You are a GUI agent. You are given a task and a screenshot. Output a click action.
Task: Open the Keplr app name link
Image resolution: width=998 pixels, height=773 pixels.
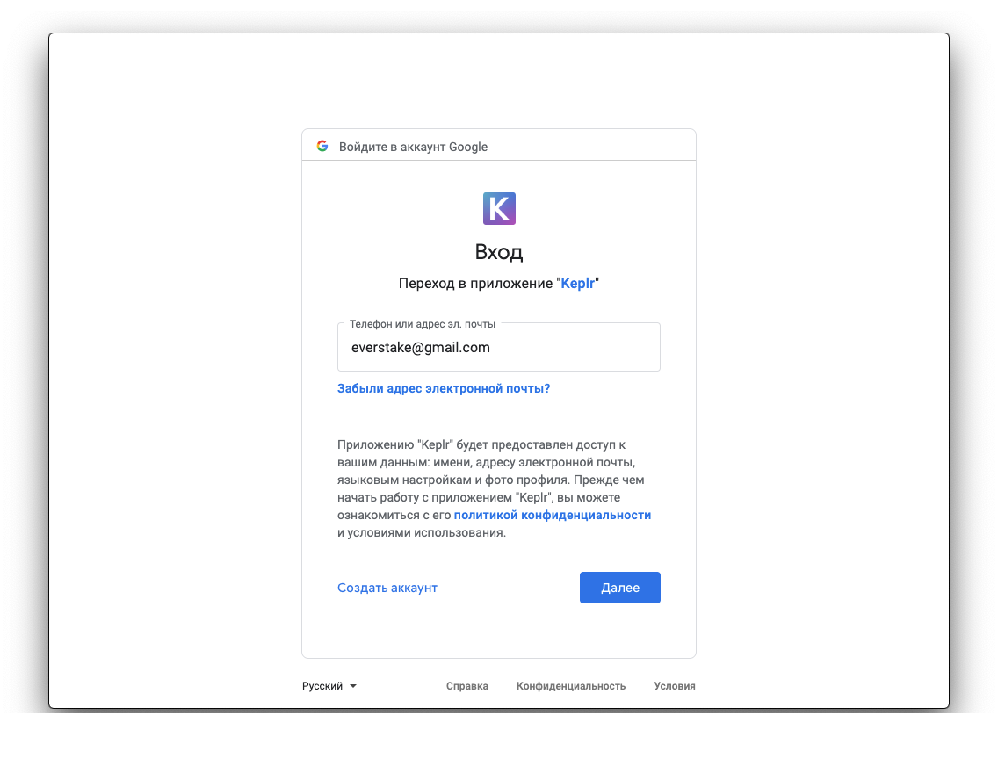(x=577, y=284)
